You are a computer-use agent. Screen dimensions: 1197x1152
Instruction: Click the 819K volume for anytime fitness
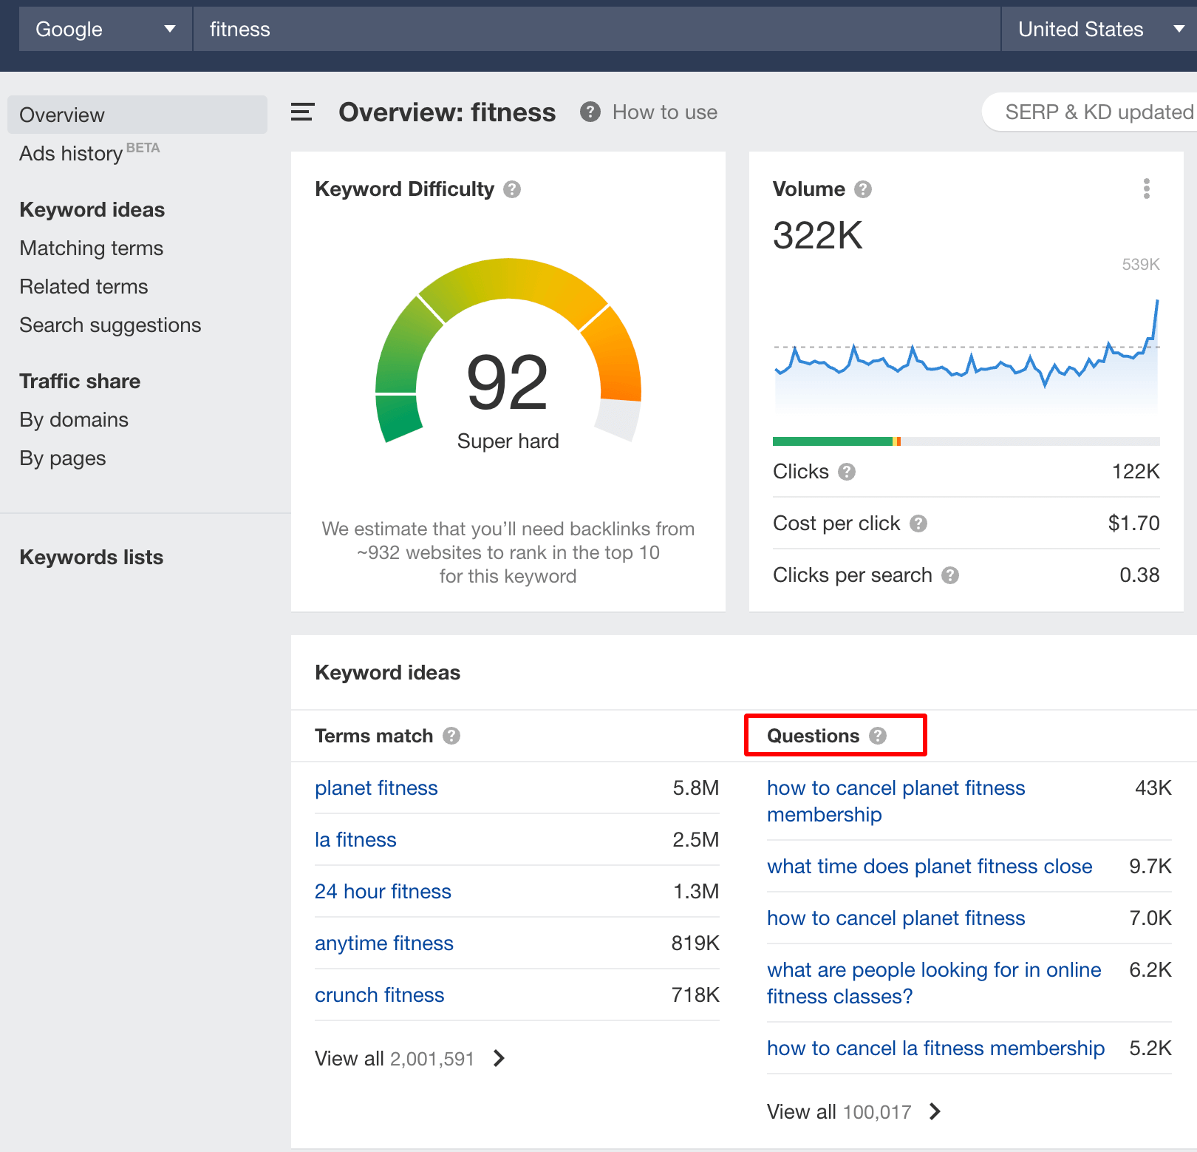[695, 943]
